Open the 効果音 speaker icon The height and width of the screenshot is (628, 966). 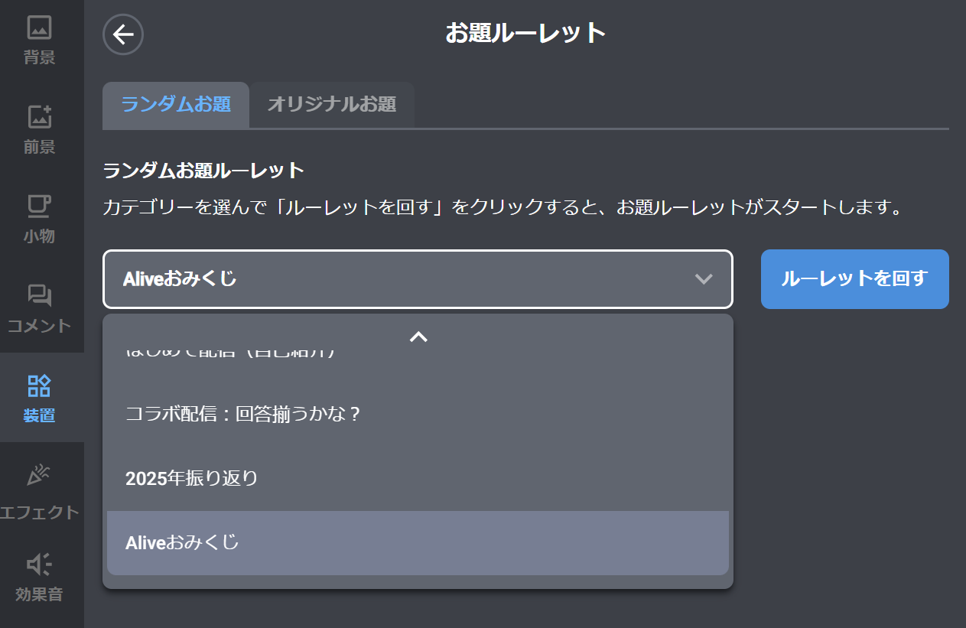coord(39,565)
